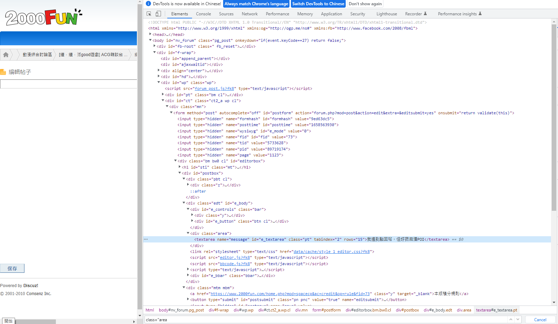Jump to previous search result arrow
Screen dimensions: 558x324
point(511,319)
